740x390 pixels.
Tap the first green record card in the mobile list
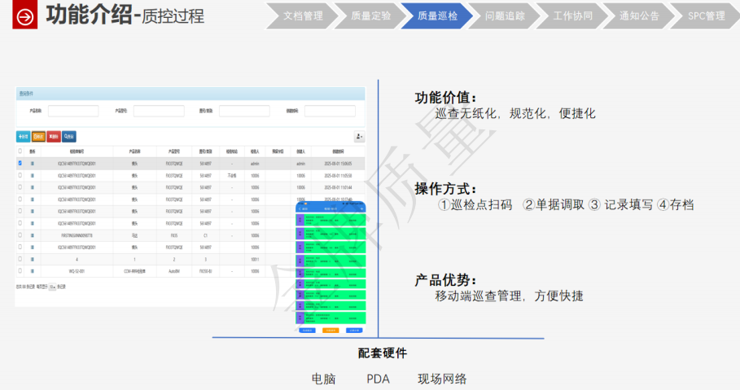click(x=330, y=219)
